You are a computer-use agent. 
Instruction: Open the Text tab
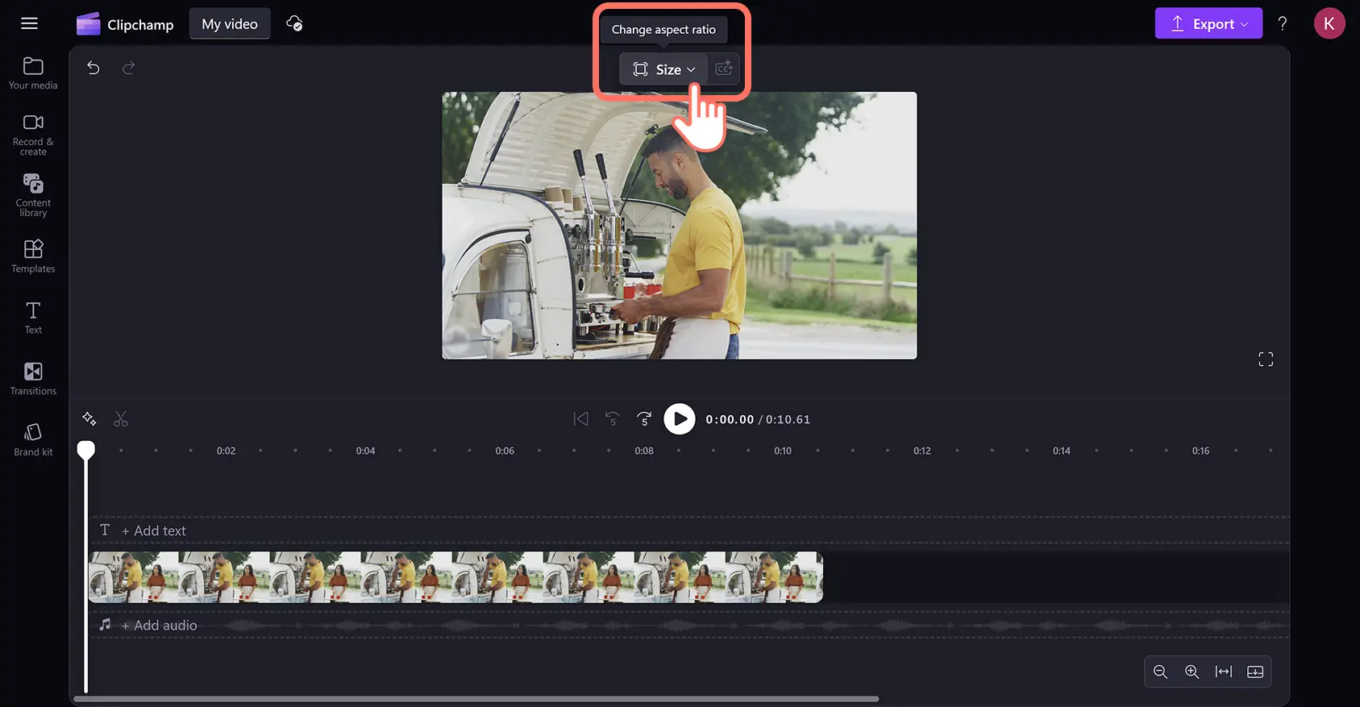pyautogui.click(x=33, y=318)
